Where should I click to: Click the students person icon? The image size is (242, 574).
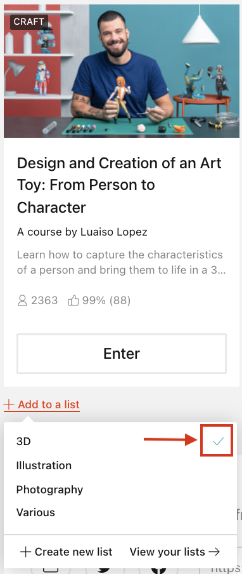[x=22, y=301]
